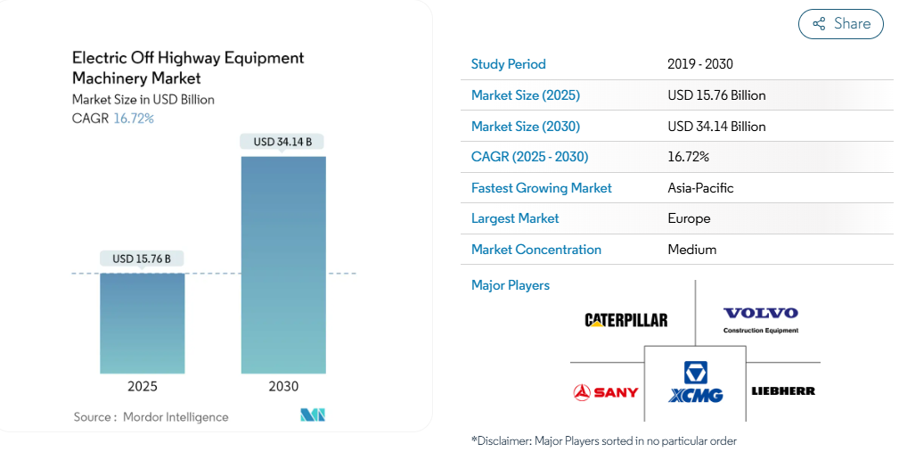Screen dimensions: 899x468
Task: Click the USD 15.76 B bar label
Action: 143,259
